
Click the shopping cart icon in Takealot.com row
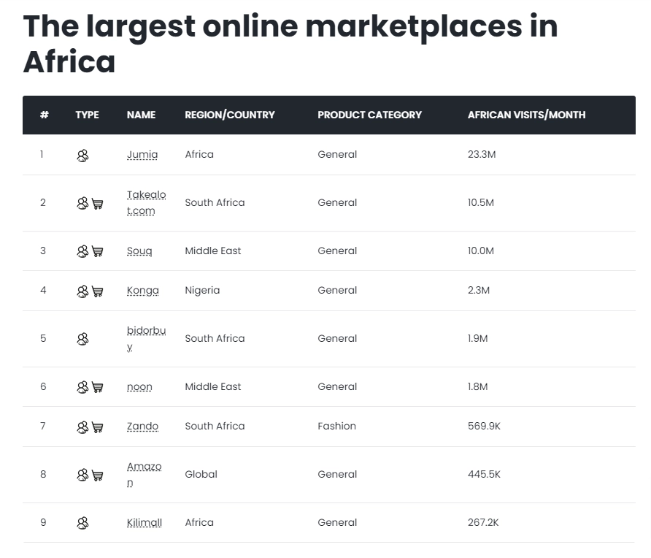click(97, 204)
